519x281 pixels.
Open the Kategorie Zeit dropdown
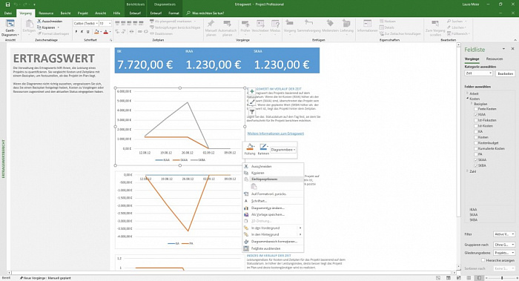(x=479, y=73)
